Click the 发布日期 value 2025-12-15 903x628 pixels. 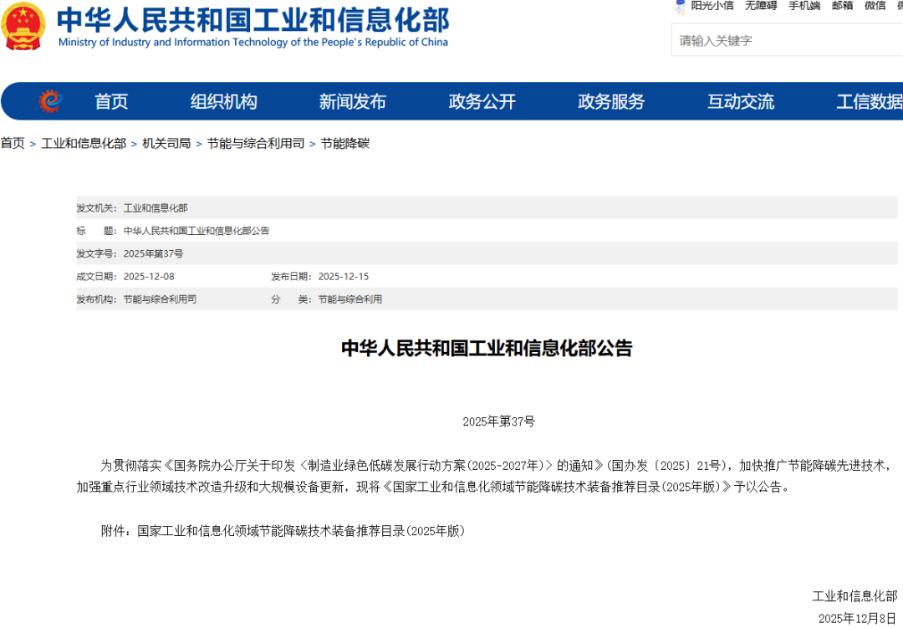tap(344, 277)
